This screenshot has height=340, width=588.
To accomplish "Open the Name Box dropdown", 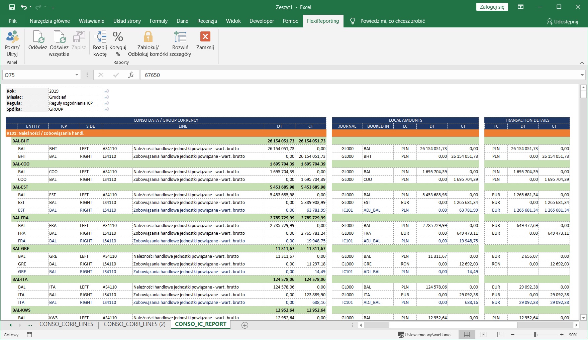I will coord(77,75).
